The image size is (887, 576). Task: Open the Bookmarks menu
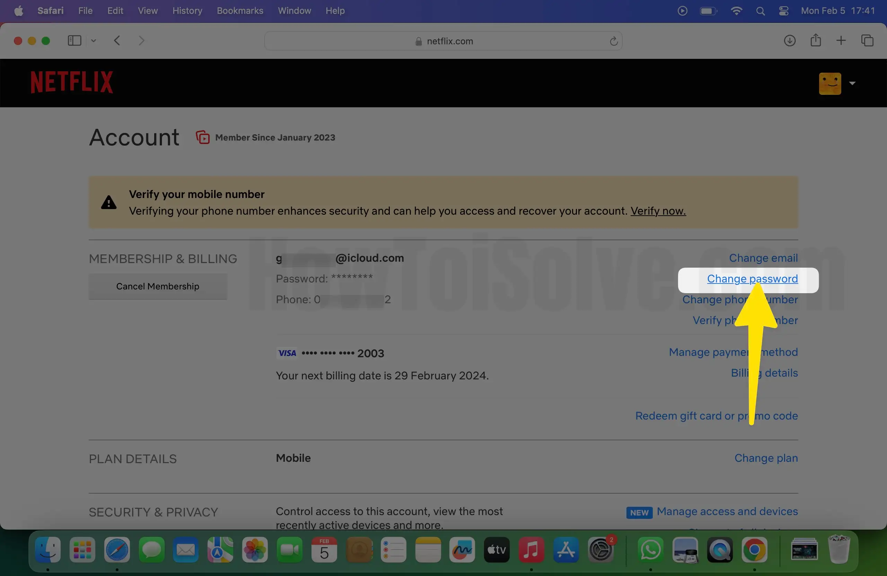[240, 11]
